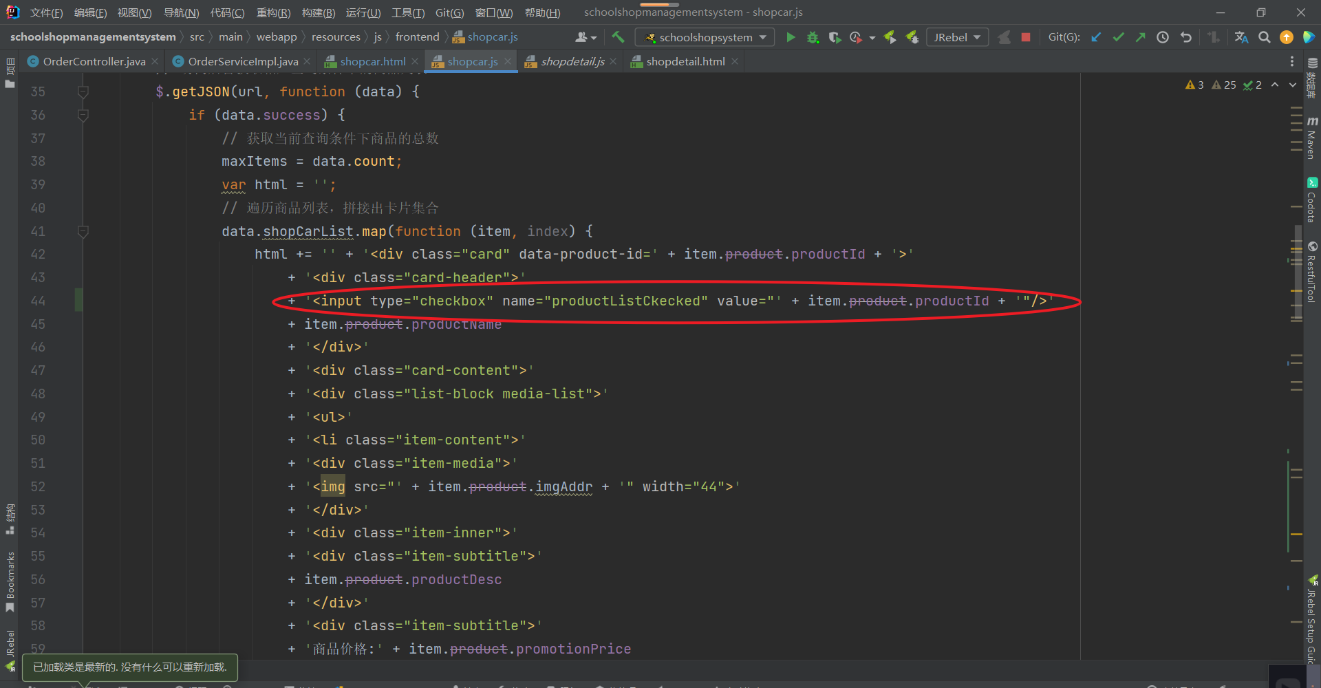Open the 重构(R) menu
The width and height of the screenshot is (1321, 688).
click(273, 12)
